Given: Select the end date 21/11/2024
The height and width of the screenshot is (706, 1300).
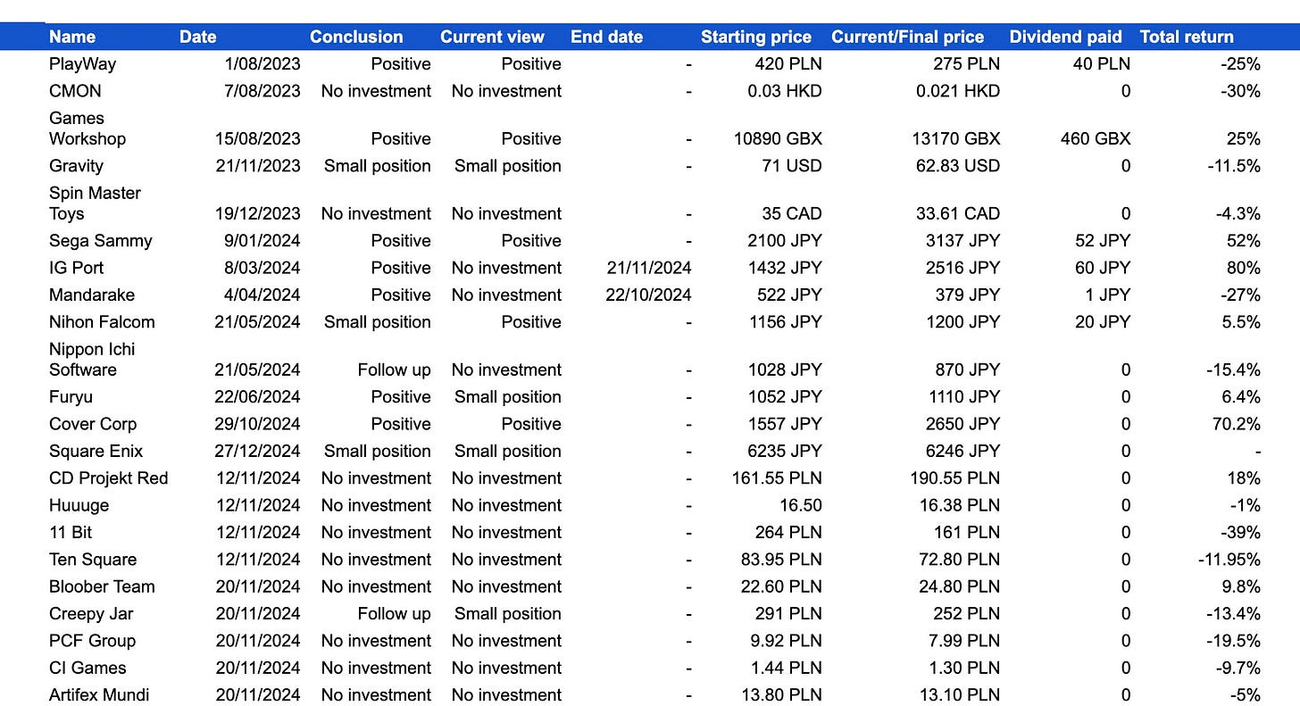Looking at the screenshot, I should tap(648, 268).
